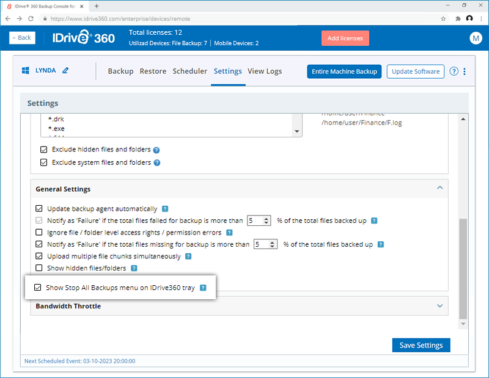This screenshot has height=378, width=489.
Task: Click help icon for Update backup agent automatically
Action: coord(165,209)
